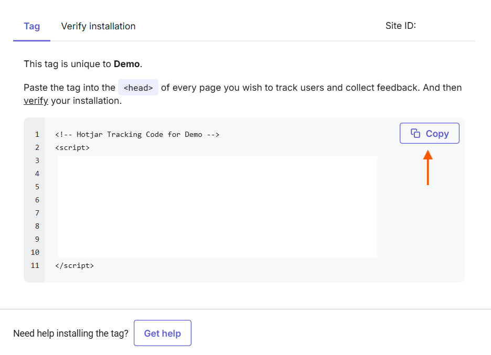Viewport: 491px width, 355px height.
Task: Click the <head> code badge
Action: (x=138, y=88)
